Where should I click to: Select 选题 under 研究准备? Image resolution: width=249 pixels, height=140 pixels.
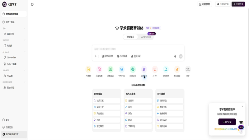106,120
